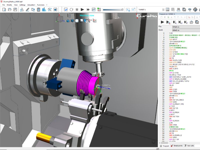The image size is (200, 150).
Task: Click the zoom window icon in the viewport
Action: pyautogui.click(x=81, y=21)
